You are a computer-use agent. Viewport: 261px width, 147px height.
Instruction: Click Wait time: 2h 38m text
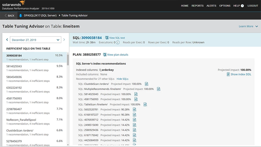(x=84, y=42)
